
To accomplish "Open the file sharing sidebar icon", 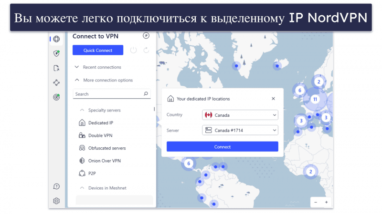I will pyautogui.click(x=56, y=68).
